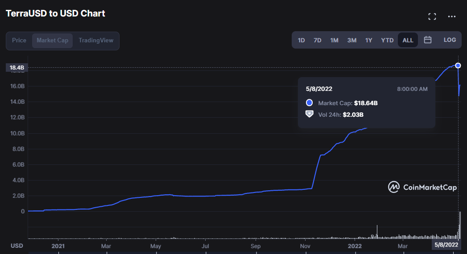Set chart range to 1D
This screenshot has width=467, height=254.
[x=302, y=40]
